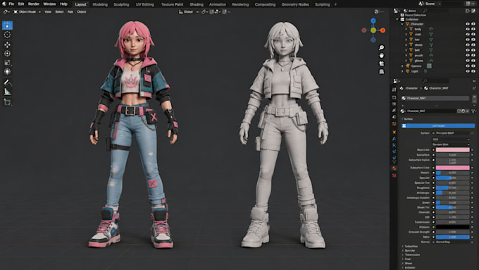Image resolution: width=479 pixels, height=270 pixels.
Task: Open the File menu
Action: point(11,4)
